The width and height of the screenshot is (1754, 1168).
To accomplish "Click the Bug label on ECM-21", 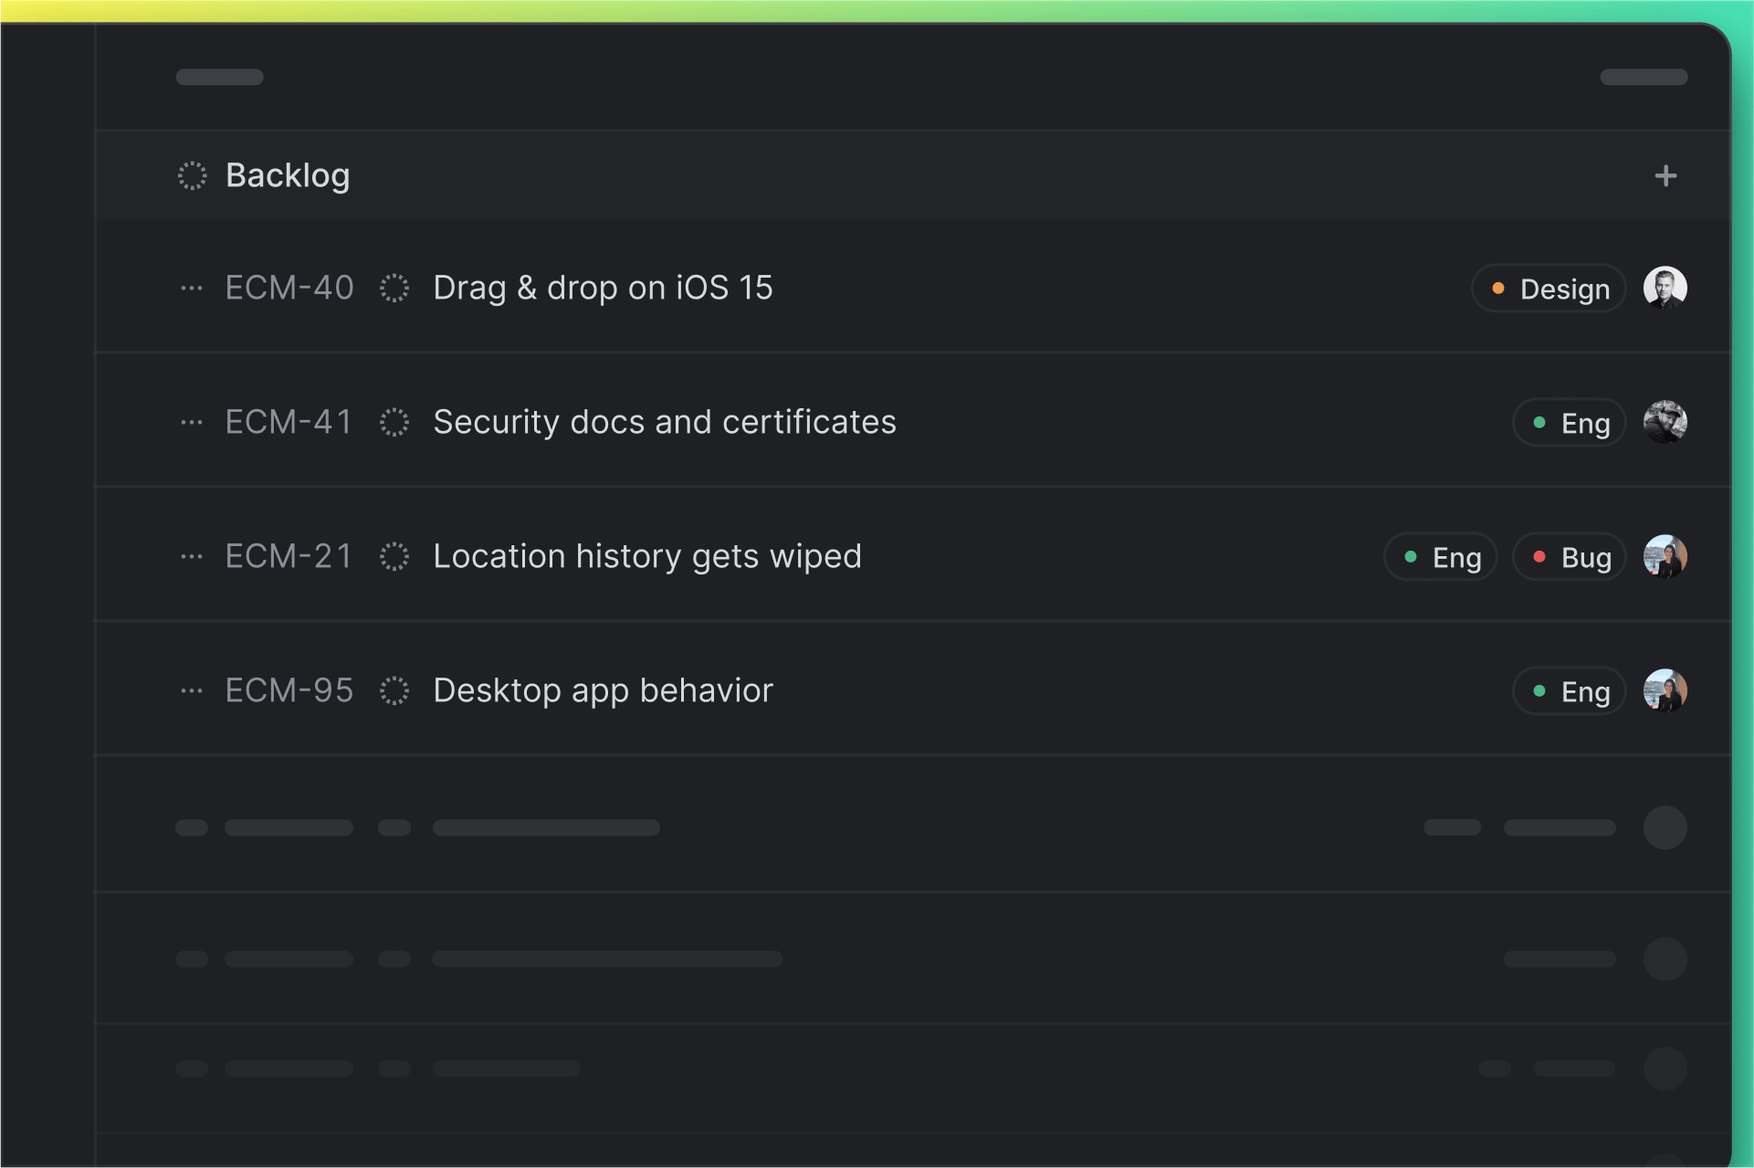I will coord(1569,557).
